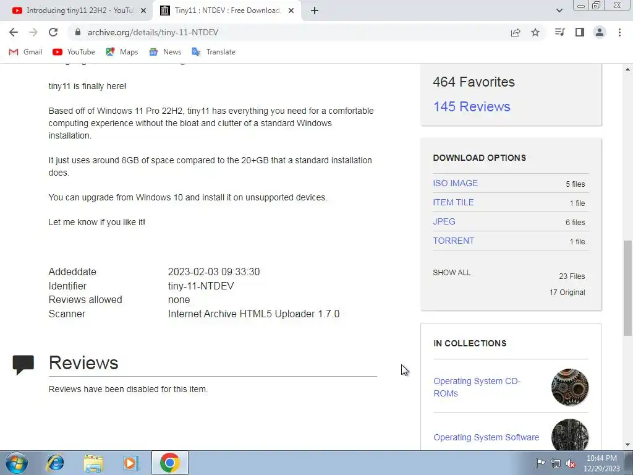Click the '6 files' count beside JPEG
The image size is (633, 475).
(576, 223)
